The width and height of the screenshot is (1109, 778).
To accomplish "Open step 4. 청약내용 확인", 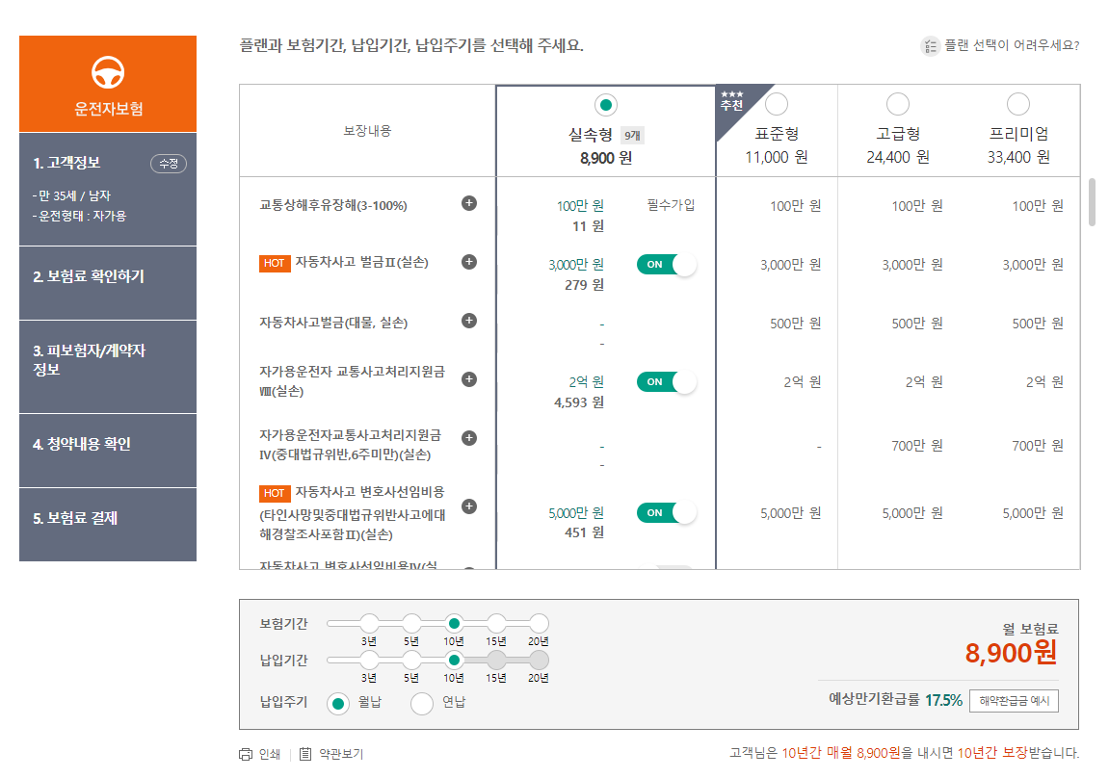I will pos(108,451).
